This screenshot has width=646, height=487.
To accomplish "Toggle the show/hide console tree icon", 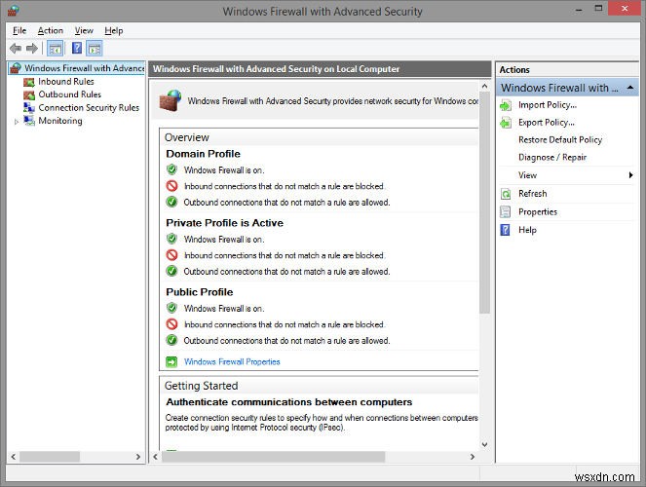I will [56, 49].
